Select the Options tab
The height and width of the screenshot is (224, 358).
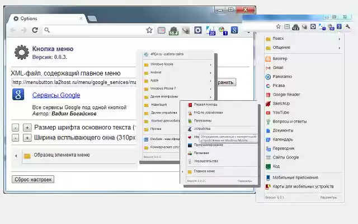coord(46,18)
